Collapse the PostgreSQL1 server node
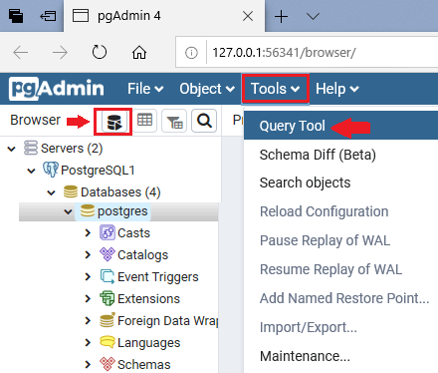Viewport: 438px width, 373px height. [x=31, y=171]
